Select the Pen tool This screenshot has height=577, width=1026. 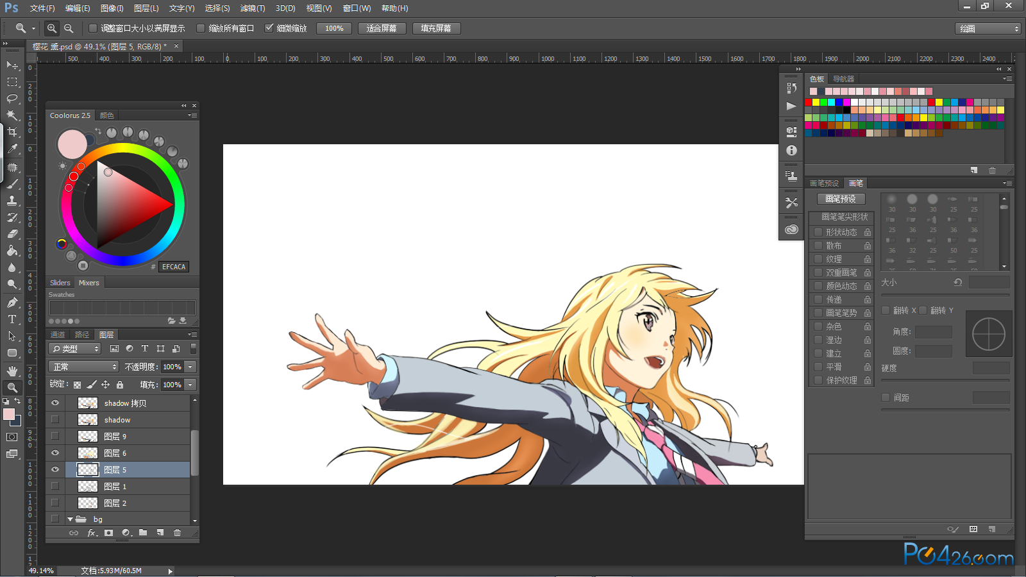coord(12,302)
